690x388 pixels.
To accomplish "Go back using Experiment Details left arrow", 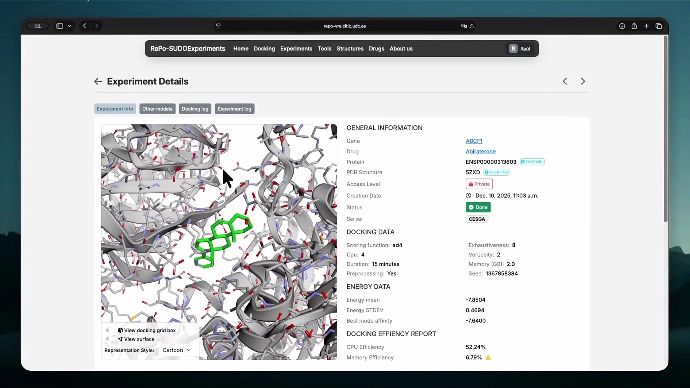I will click(98, 82).
